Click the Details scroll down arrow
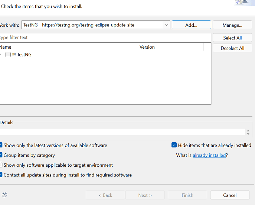255x205 pixels. click(x=248, y=134)
